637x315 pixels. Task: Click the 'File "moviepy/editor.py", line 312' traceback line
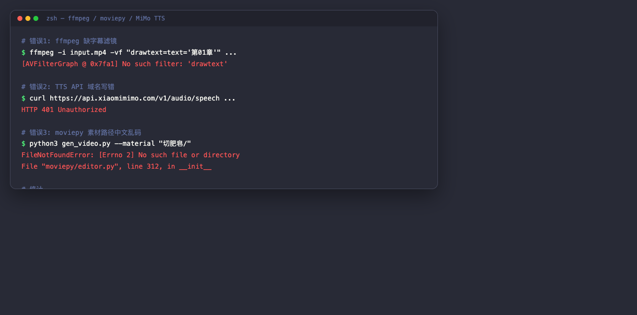tap(116, 166)
